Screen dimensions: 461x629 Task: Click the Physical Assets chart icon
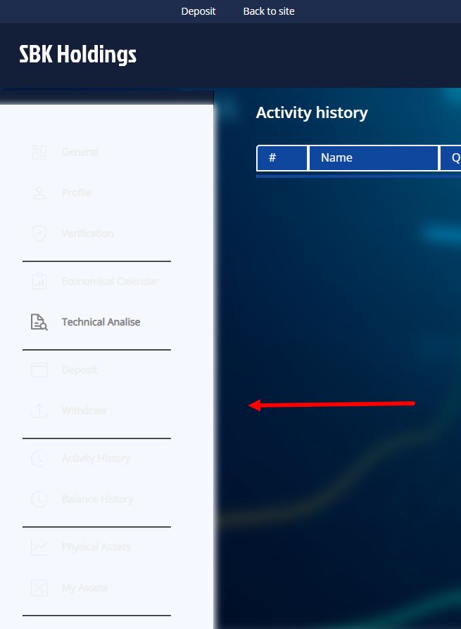(x=39, y=547)
